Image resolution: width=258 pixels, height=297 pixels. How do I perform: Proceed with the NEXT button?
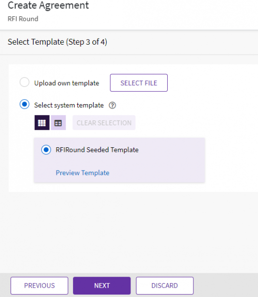tap(102, 286)
